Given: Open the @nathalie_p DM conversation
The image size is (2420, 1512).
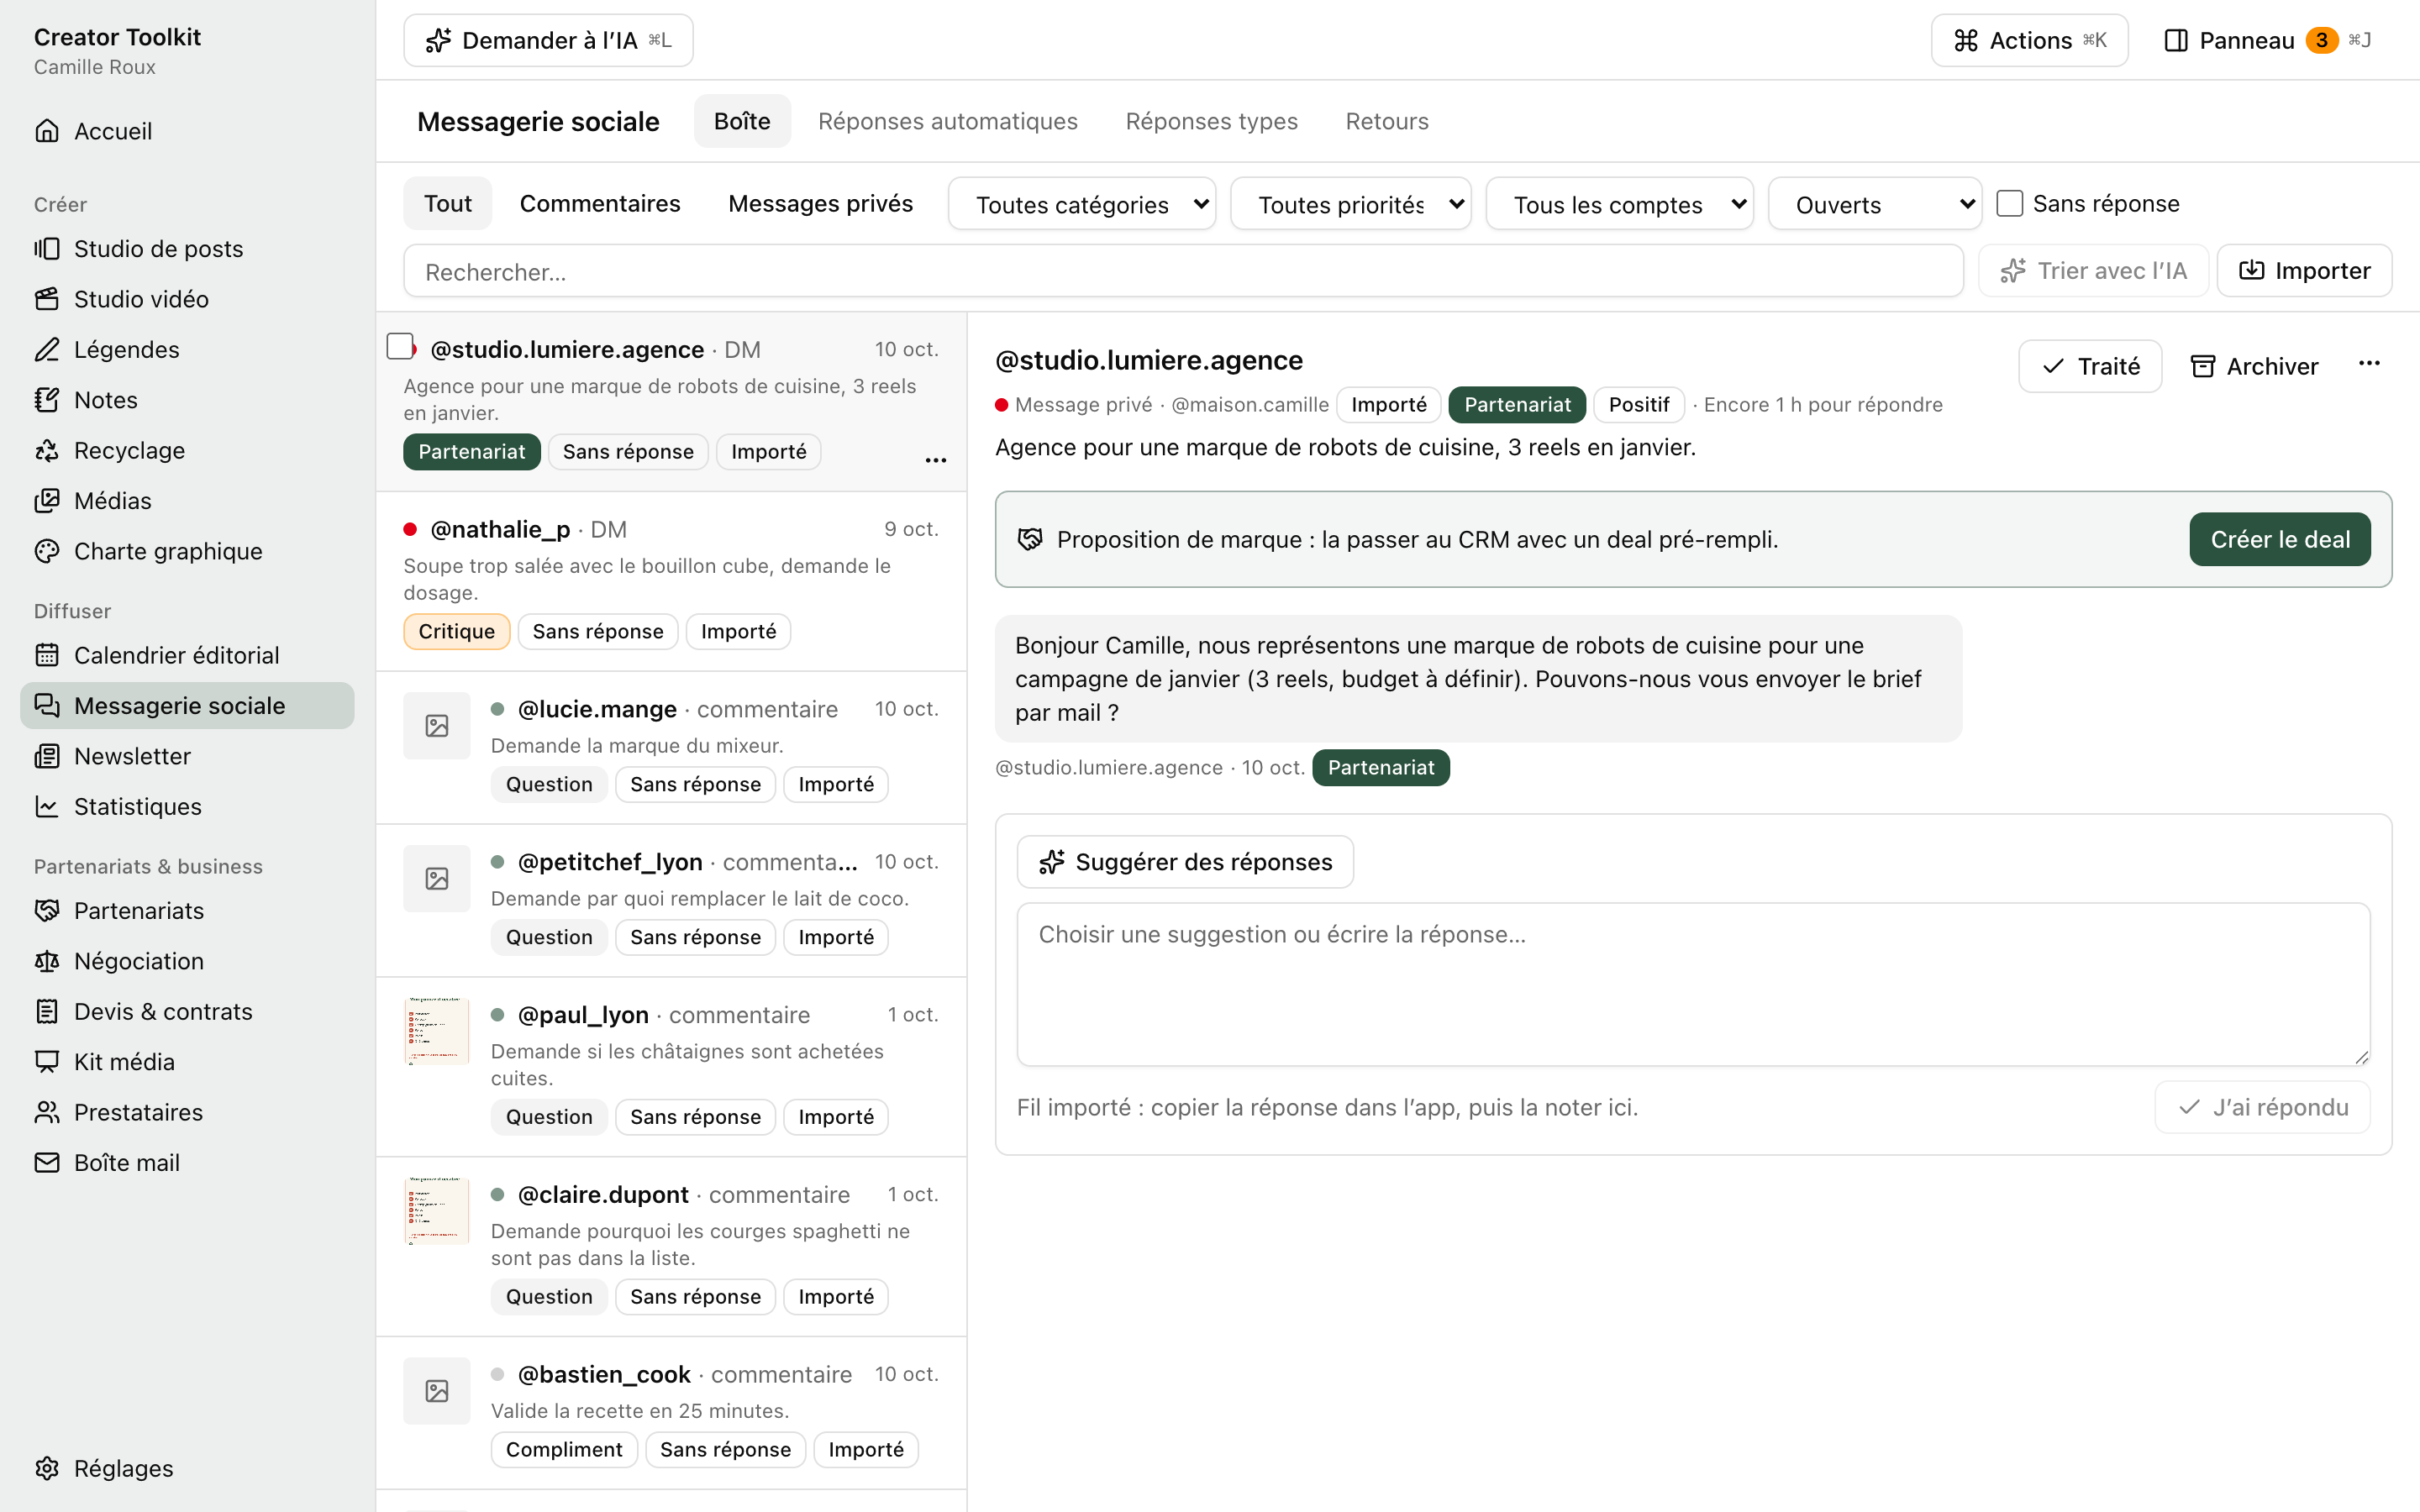Looking at the screenshot, I should click(x=671, y=580).
